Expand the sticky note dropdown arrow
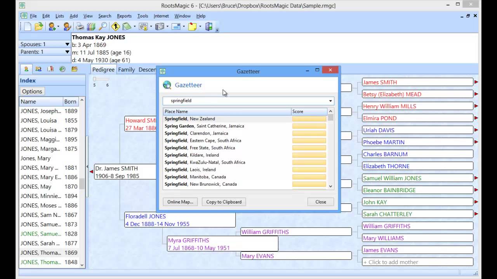497x279 pixels. click(x=200, y=27)
